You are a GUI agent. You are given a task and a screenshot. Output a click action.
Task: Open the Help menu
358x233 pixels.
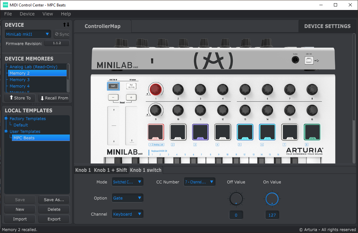click(x=66, y=14)
